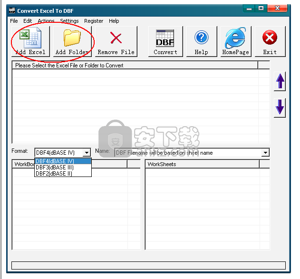Viewport: 300px width, 279px height.
Task: Minimize the Convert Excel To DBF window
Action: point(249,9)
